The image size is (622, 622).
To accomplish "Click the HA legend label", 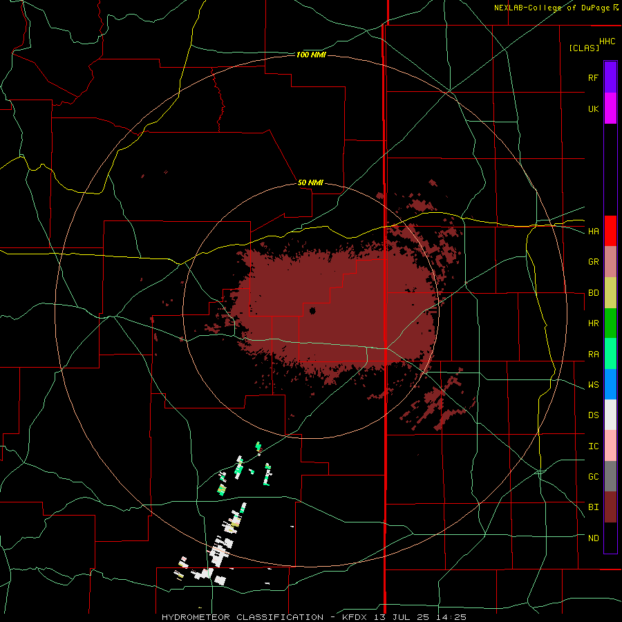I will tap(594, 231).
